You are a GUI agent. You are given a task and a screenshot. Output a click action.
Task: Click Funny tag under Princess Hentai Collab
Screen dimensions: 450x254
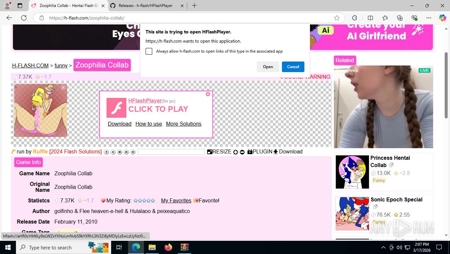(x=379, y=180)
